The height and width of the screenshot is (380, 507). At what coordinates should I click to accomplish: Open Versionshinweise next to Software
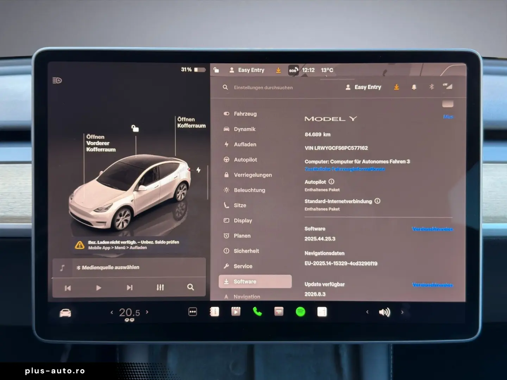(x=432, y=229)
